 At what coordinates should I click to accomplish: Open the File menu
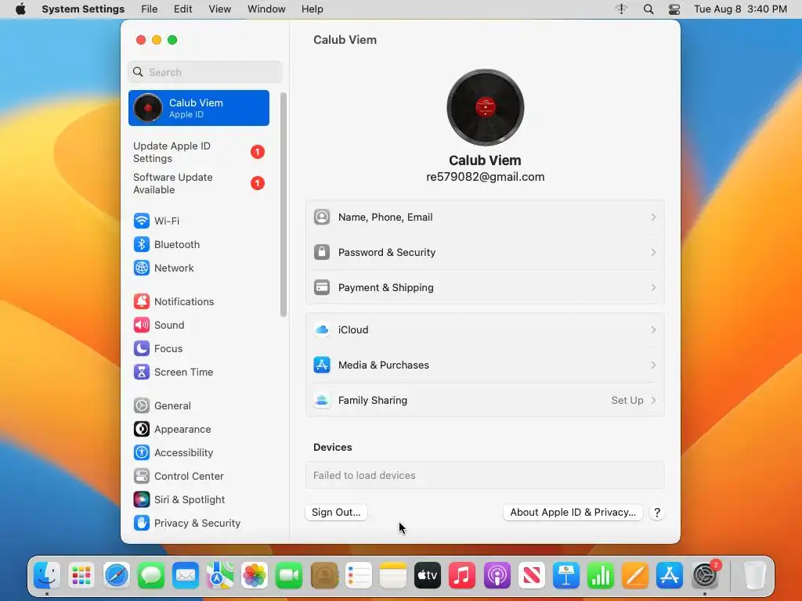coord(150,9)
